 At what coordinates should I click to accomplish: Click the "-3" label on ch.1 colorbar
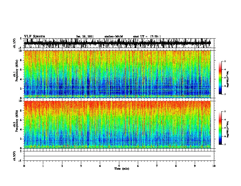[x=224, y=61]
